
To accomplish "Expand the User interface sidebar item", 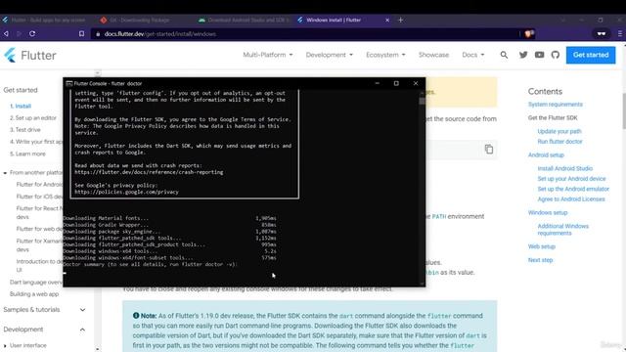I will point(5,345).
